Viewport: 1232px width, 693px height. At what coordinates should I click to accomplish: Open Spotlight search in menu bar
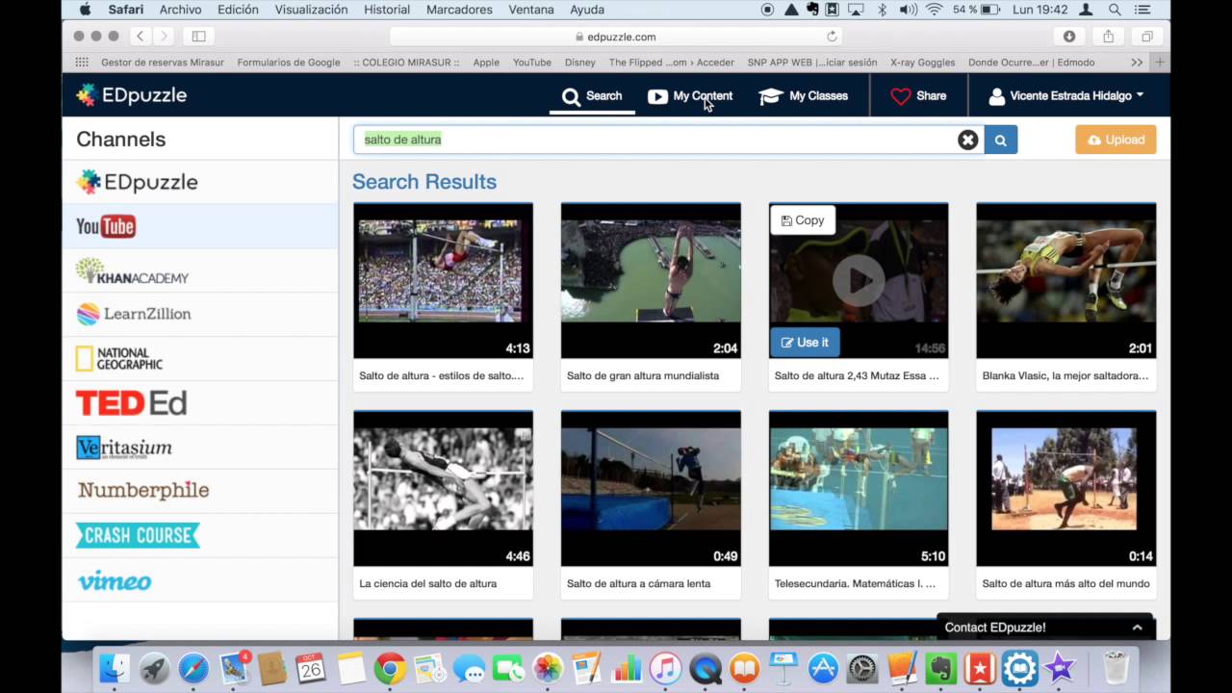[x=1115, y=10]
